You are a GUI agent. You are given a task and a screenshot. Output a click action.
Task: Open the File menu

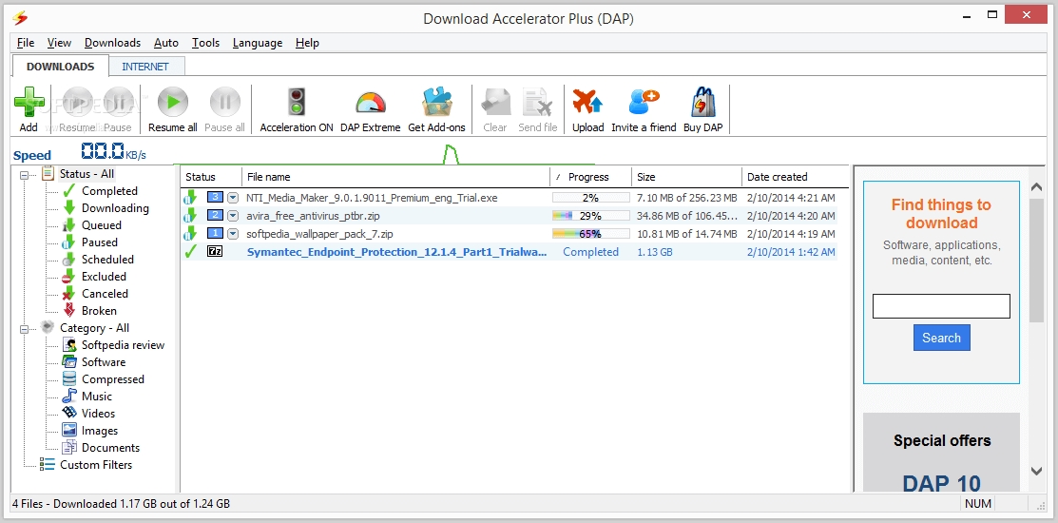(x=26, y=43)
